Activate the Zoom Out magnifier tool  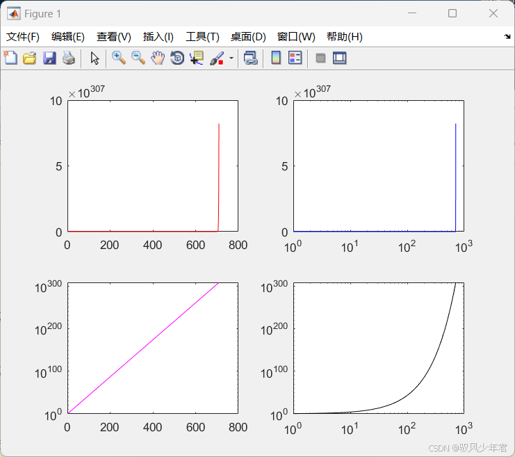pos(138,58)
